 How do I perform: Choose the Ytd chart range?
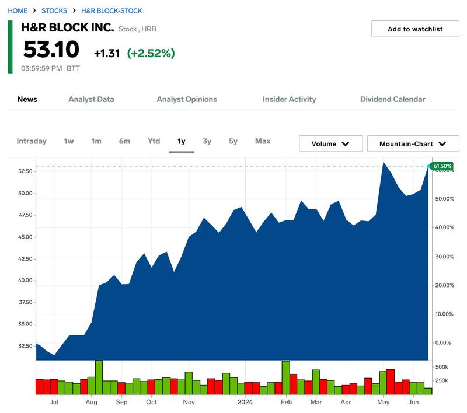click(x=154, y=141)
